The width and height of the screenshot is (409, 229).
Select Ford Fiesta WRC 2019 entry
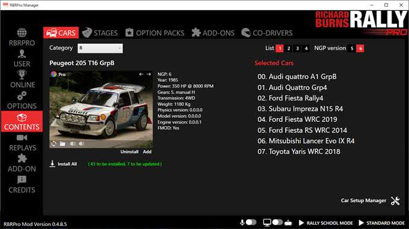point(297,120)
